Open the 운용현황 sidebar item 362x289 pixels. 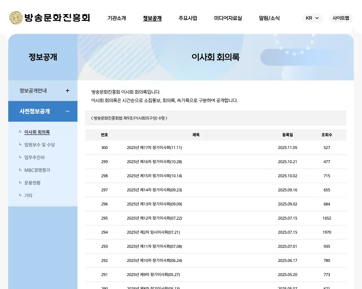coord(32,183)
